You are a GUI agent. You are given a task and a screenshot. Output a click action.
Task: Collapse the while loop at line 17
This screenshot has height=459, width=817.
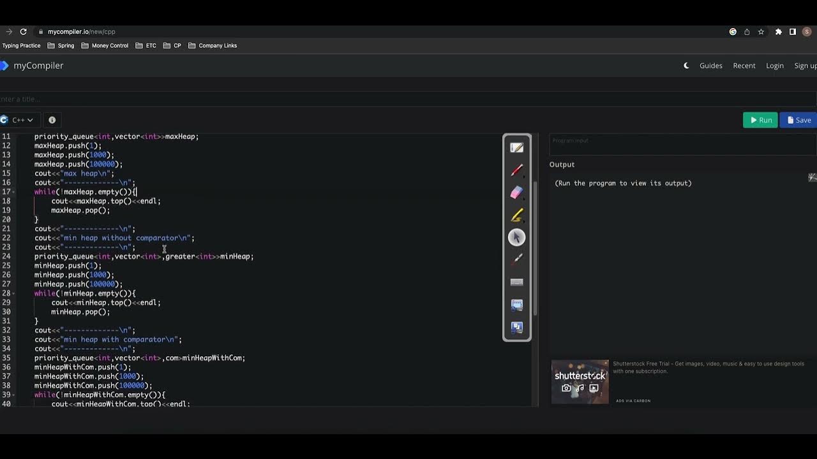click(x=13, y=192)
